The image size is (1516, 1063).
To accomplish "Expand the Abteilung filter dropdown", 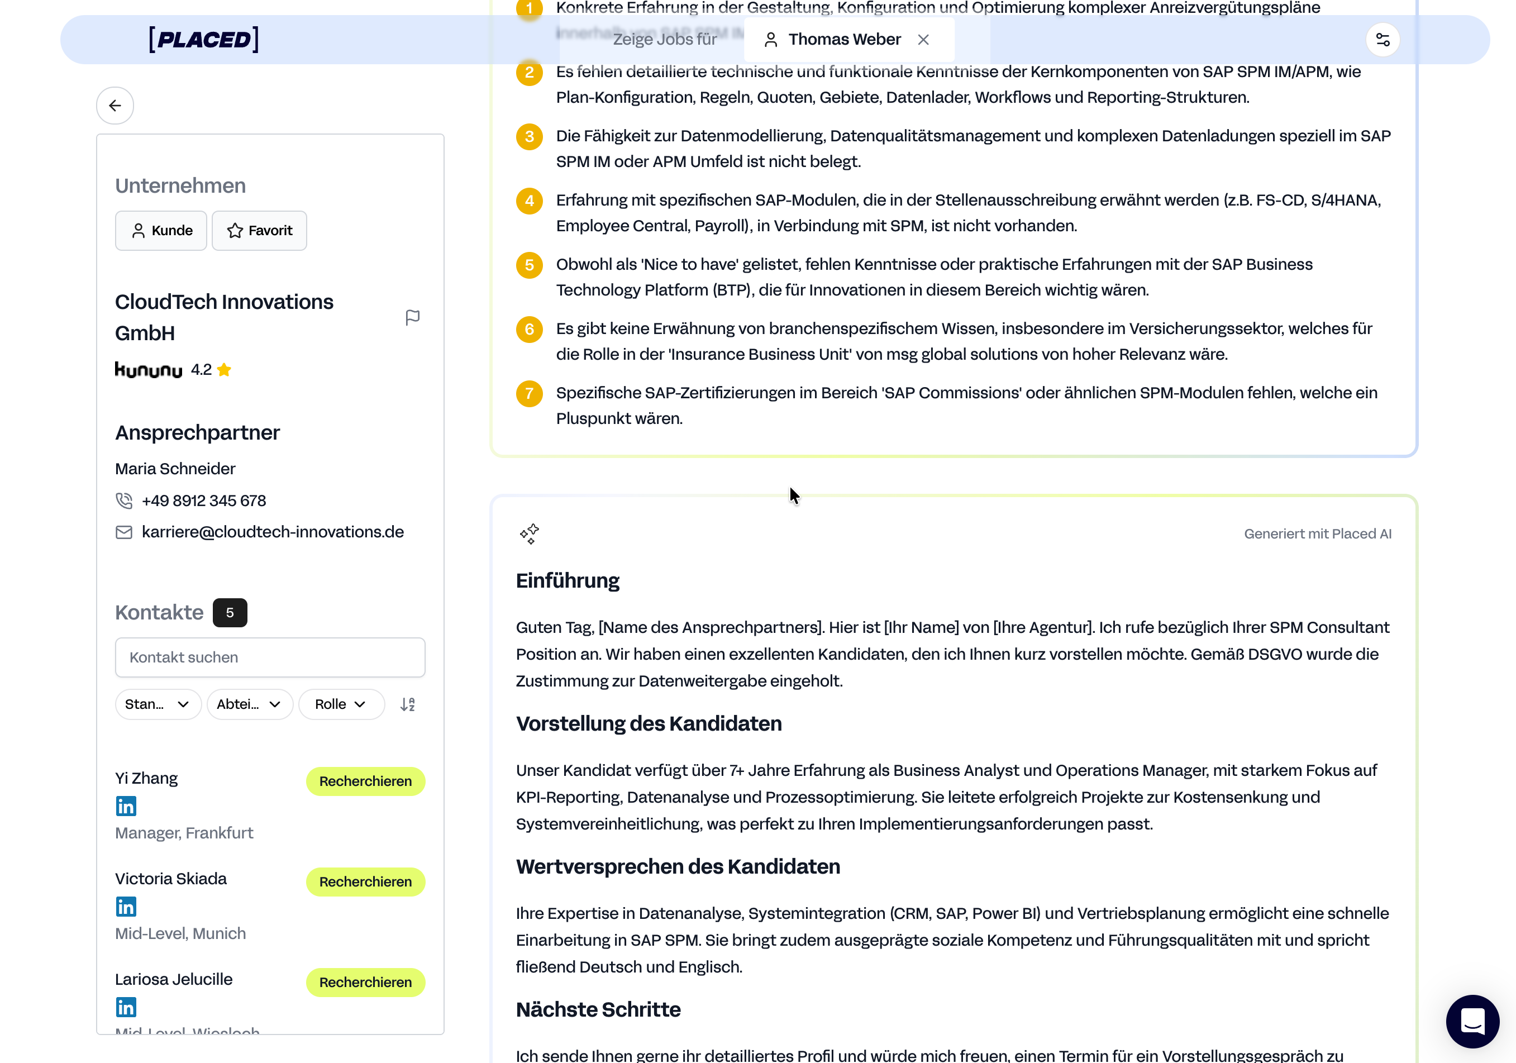I will (250, 704).
